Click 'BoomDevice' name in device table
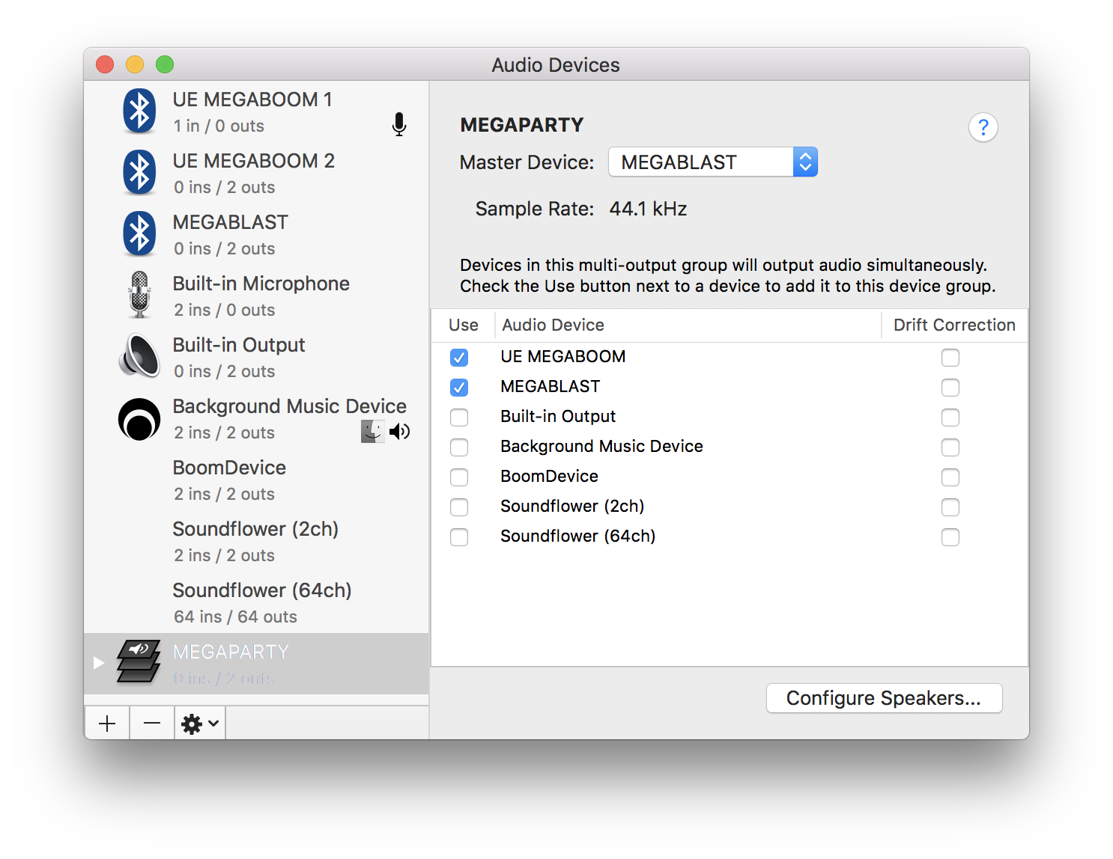Viewport: 1113px width, 859px height. [550, 477]
